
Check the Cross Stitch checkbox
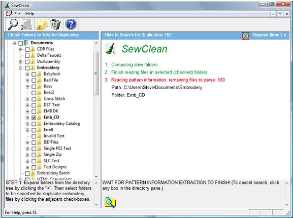34,99
